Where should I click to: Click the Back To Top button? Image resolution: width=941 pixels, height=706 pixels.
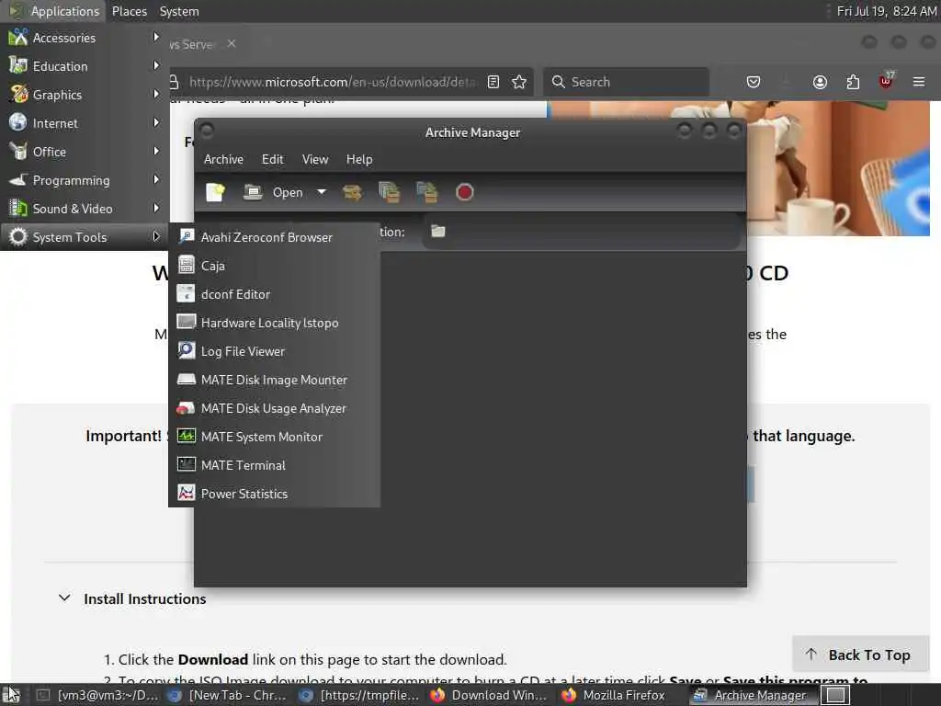point(860,655)
